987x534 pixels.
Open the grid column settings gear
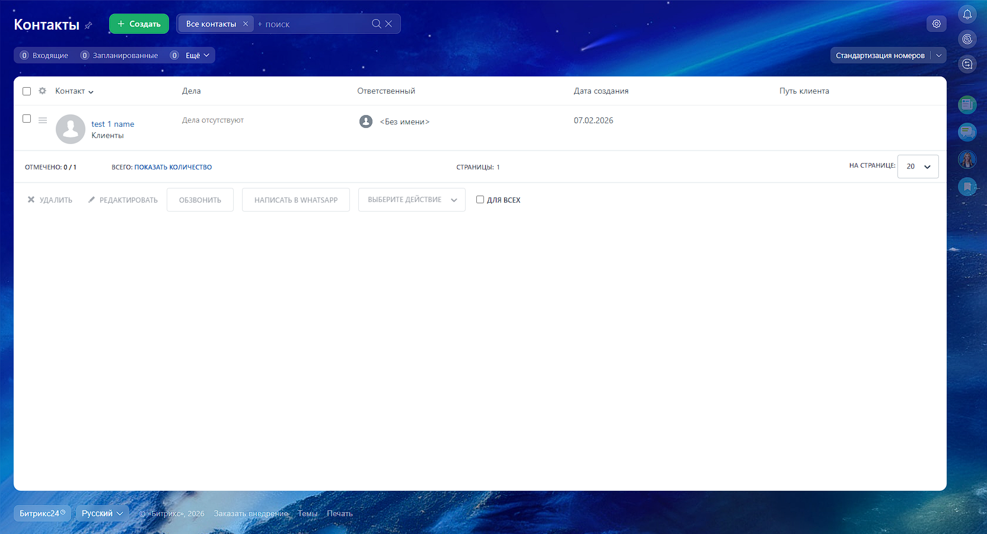pyautogui.click(x=42, y=91)
